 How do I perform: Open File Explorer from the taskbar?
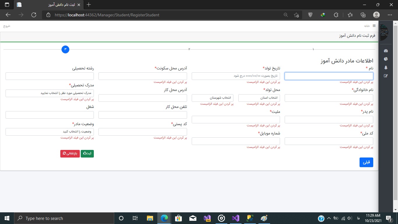point(150,218)
